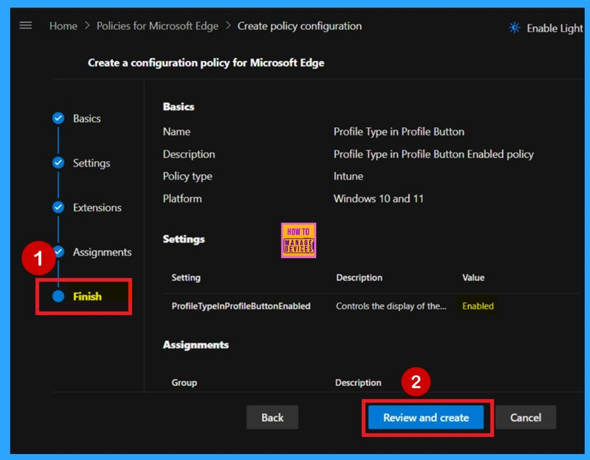The image size is (590, 460).
Task: Click the Assignments section heading
Action: click(195, 345)
